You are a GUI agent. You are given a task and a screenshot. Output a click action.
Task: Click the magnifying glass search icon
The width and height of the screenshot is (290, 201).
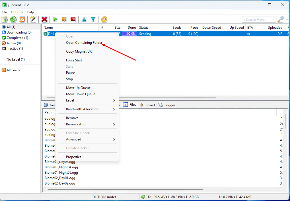point(281,19)
